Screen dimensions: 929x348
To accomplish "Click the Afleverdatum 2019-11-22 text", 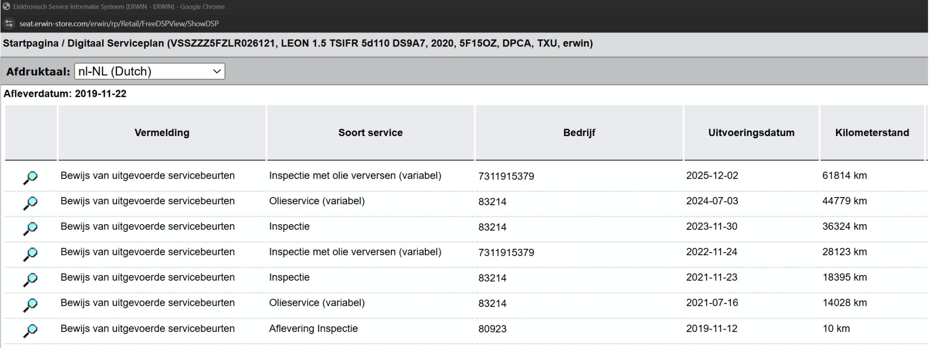I will click(x=65, y=94).
